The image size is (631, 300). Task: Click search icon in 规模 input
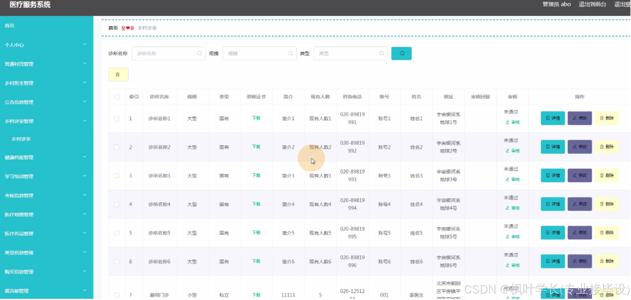291,53
